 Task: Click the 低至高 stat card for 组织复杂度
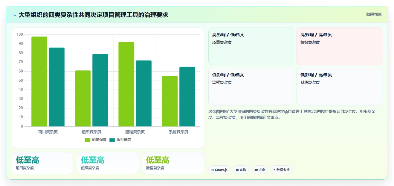tap(108, 163)
